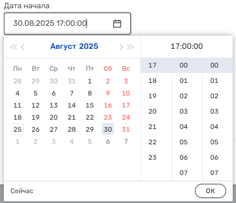Open month selector by clicking Август

(64, 46)
